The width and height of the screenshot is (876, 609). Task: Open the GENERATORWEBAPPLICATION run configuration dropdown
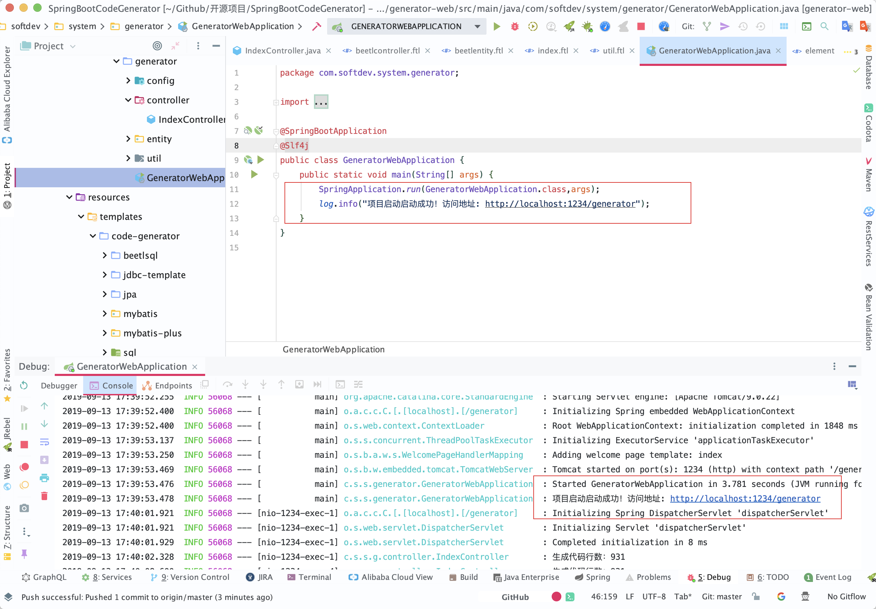[x=477, y=26]
